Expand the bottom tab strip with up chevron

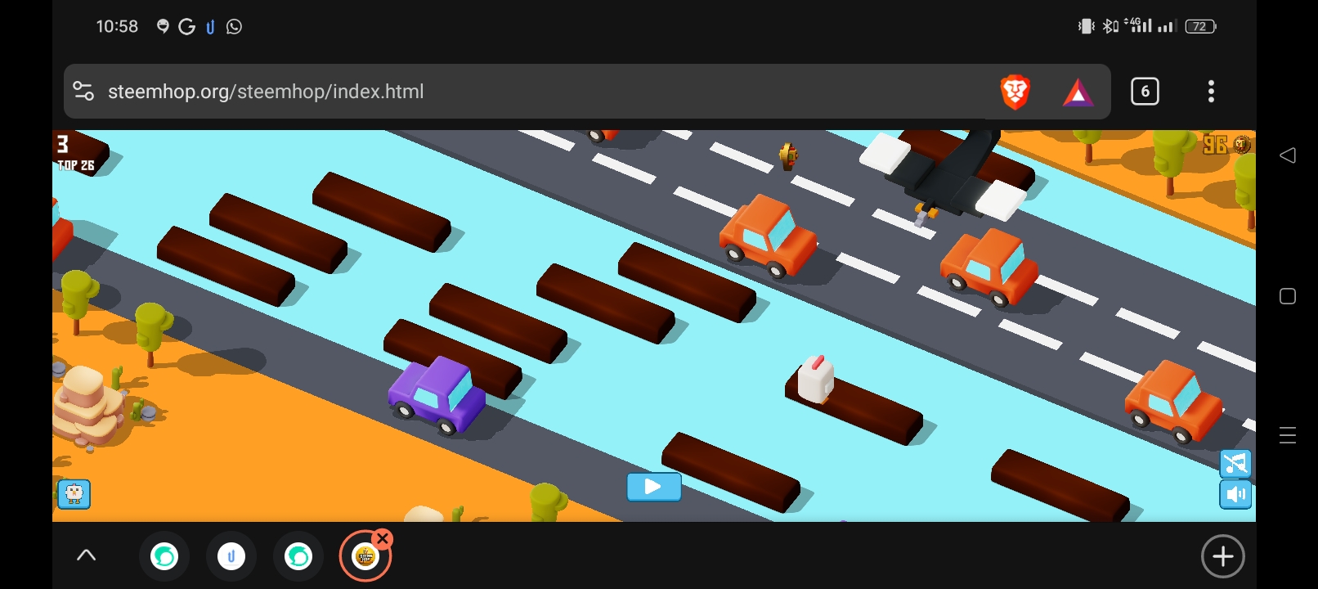(x=86, y=556)
